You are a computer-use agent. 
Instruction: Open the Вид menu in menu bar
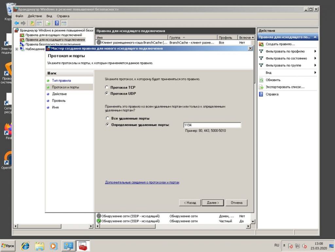[x=49, y=16]
